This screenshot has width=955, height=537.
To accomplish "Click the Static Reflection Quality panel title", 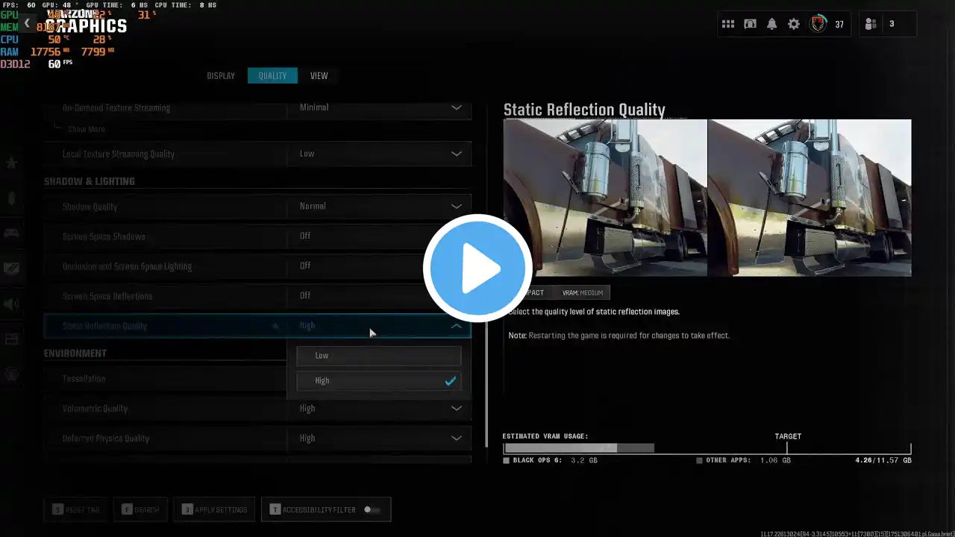I will [584, 110].
